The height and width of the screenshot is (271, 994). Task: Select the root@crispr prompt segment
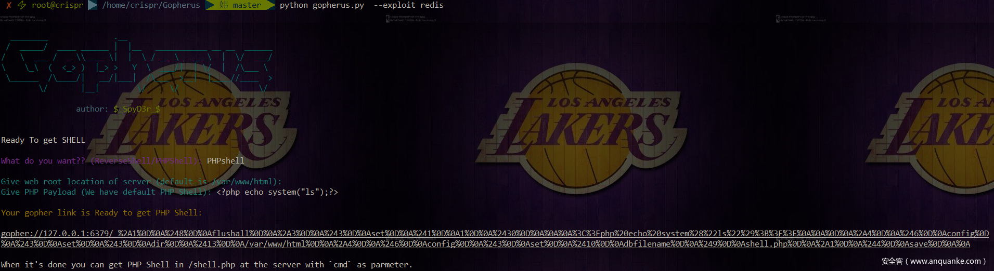tap(57, 5)
